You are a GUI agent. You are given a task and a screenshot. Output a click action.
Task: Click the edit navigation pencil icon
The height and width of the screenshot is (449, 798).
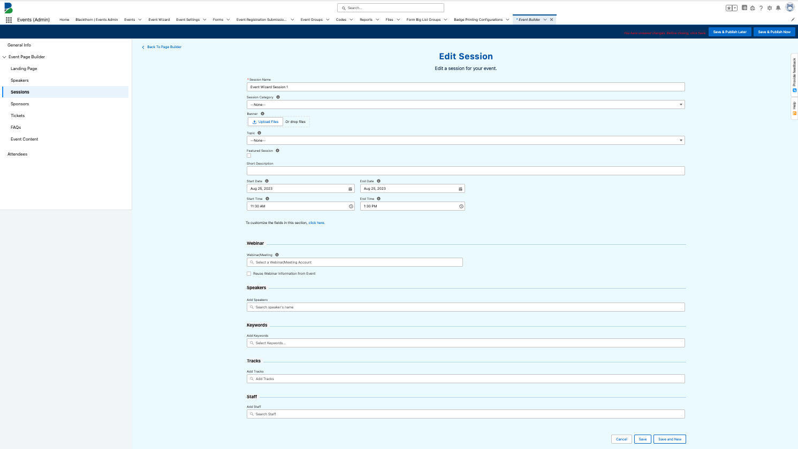point(793,20)
